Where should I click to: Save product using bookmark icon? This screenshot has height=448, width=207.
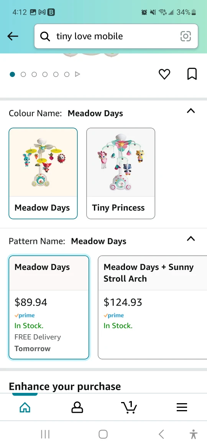[192, 74]
